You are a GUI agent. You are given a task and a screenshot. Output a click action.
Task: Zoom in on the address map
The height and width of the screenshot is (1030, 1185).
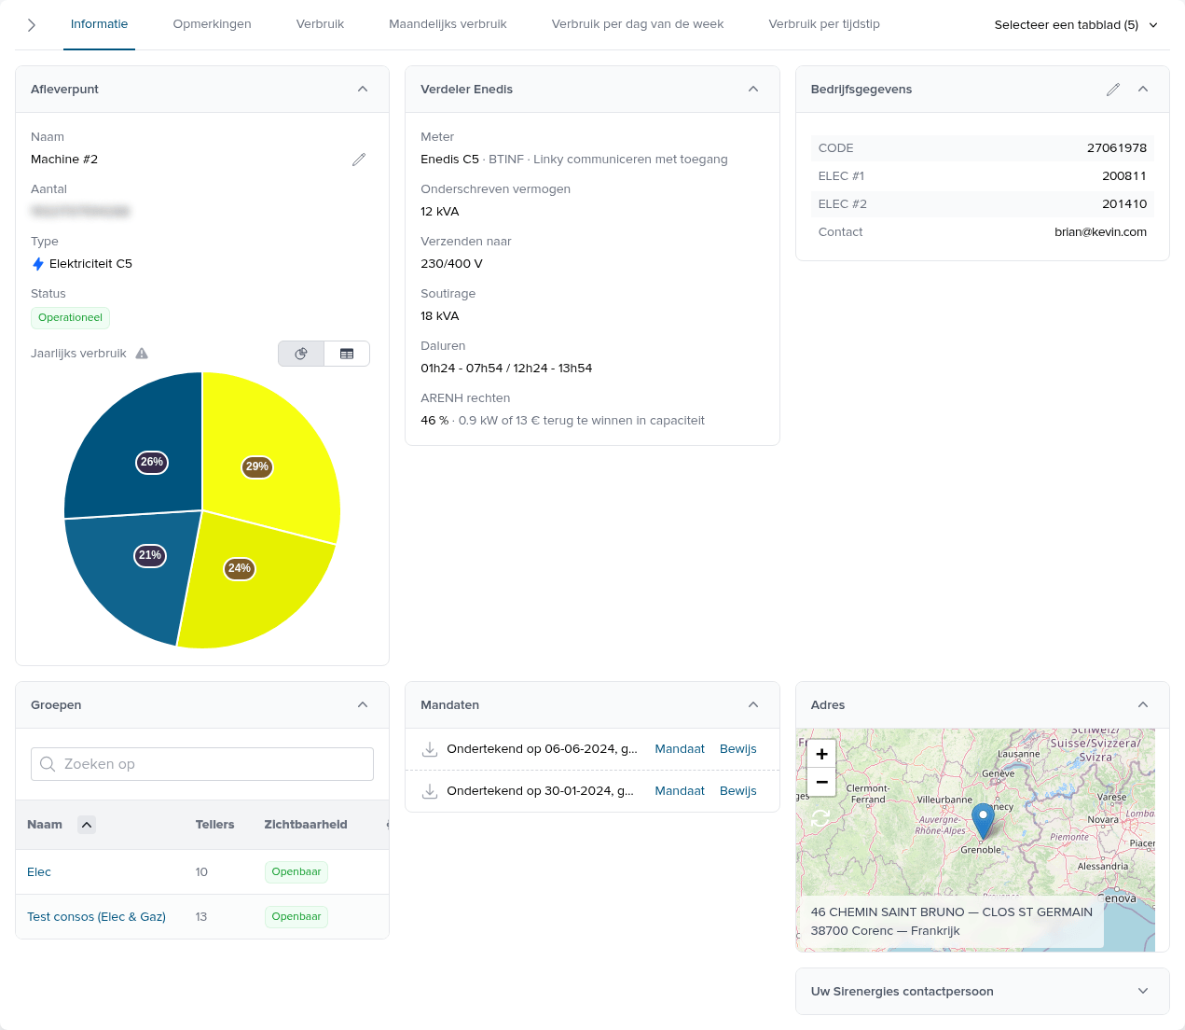pos(821,754)
